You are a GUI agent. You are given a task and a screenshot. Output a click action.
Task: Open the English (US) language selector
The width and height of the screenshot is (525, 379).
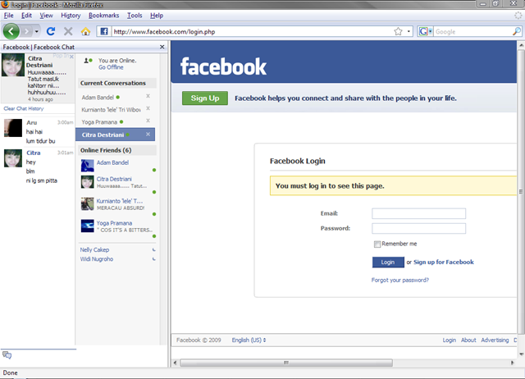[249, 340]
